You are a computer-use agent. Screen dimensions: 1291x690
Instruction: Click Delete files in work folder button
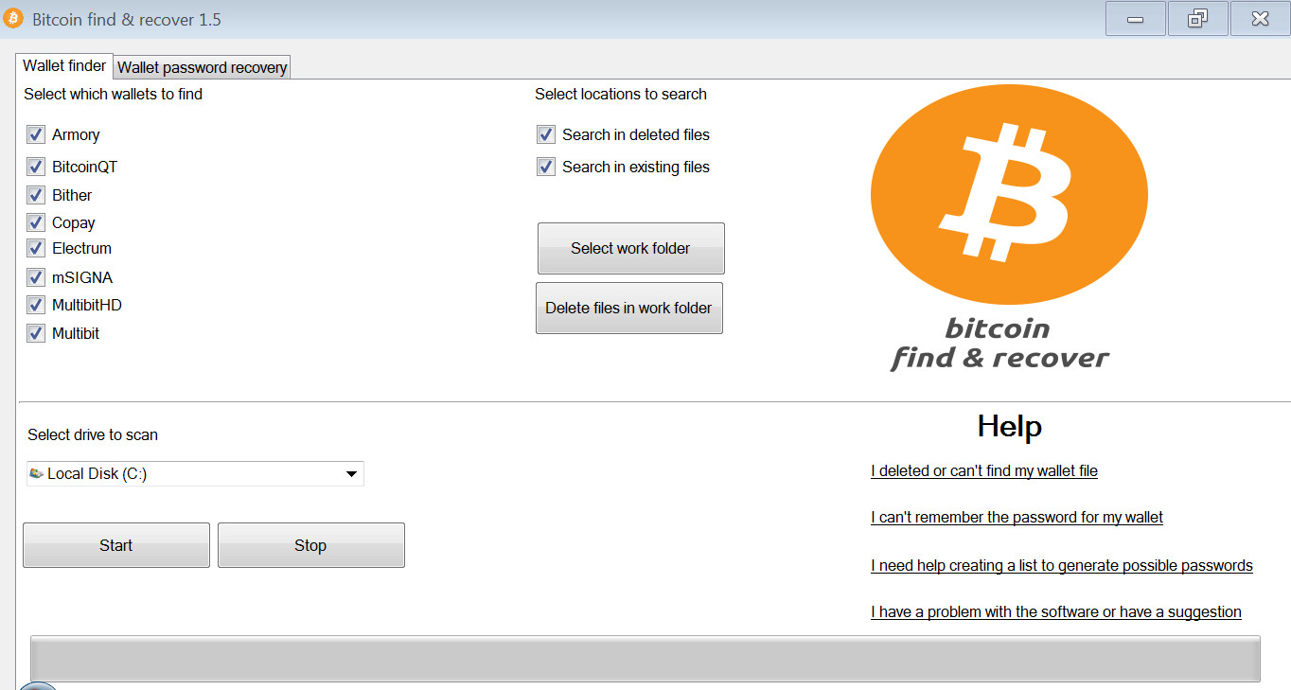(629, 308)
